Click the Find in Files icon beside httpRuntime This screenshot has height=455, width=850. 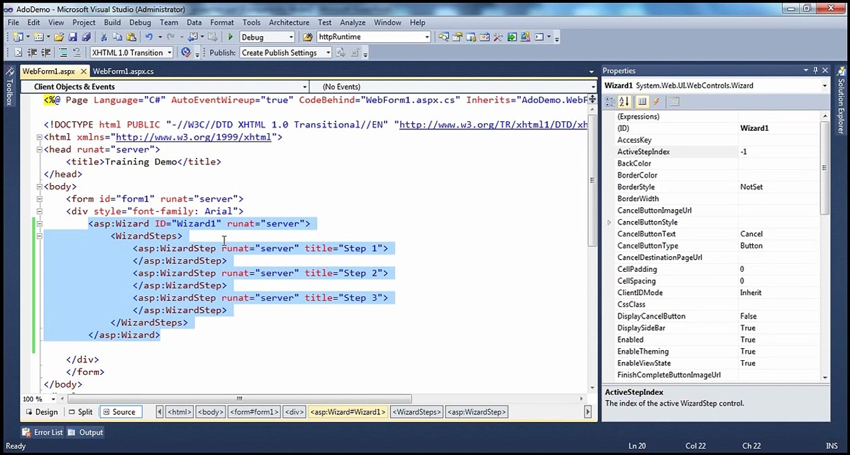click(x=308, y=37)
